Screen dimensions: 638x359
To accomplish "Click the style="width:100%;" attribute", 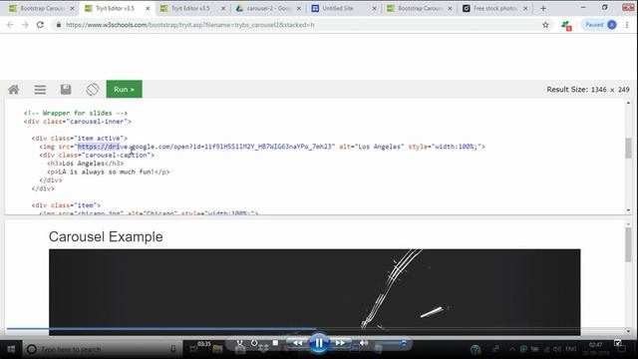I will [x=446, y=147].
